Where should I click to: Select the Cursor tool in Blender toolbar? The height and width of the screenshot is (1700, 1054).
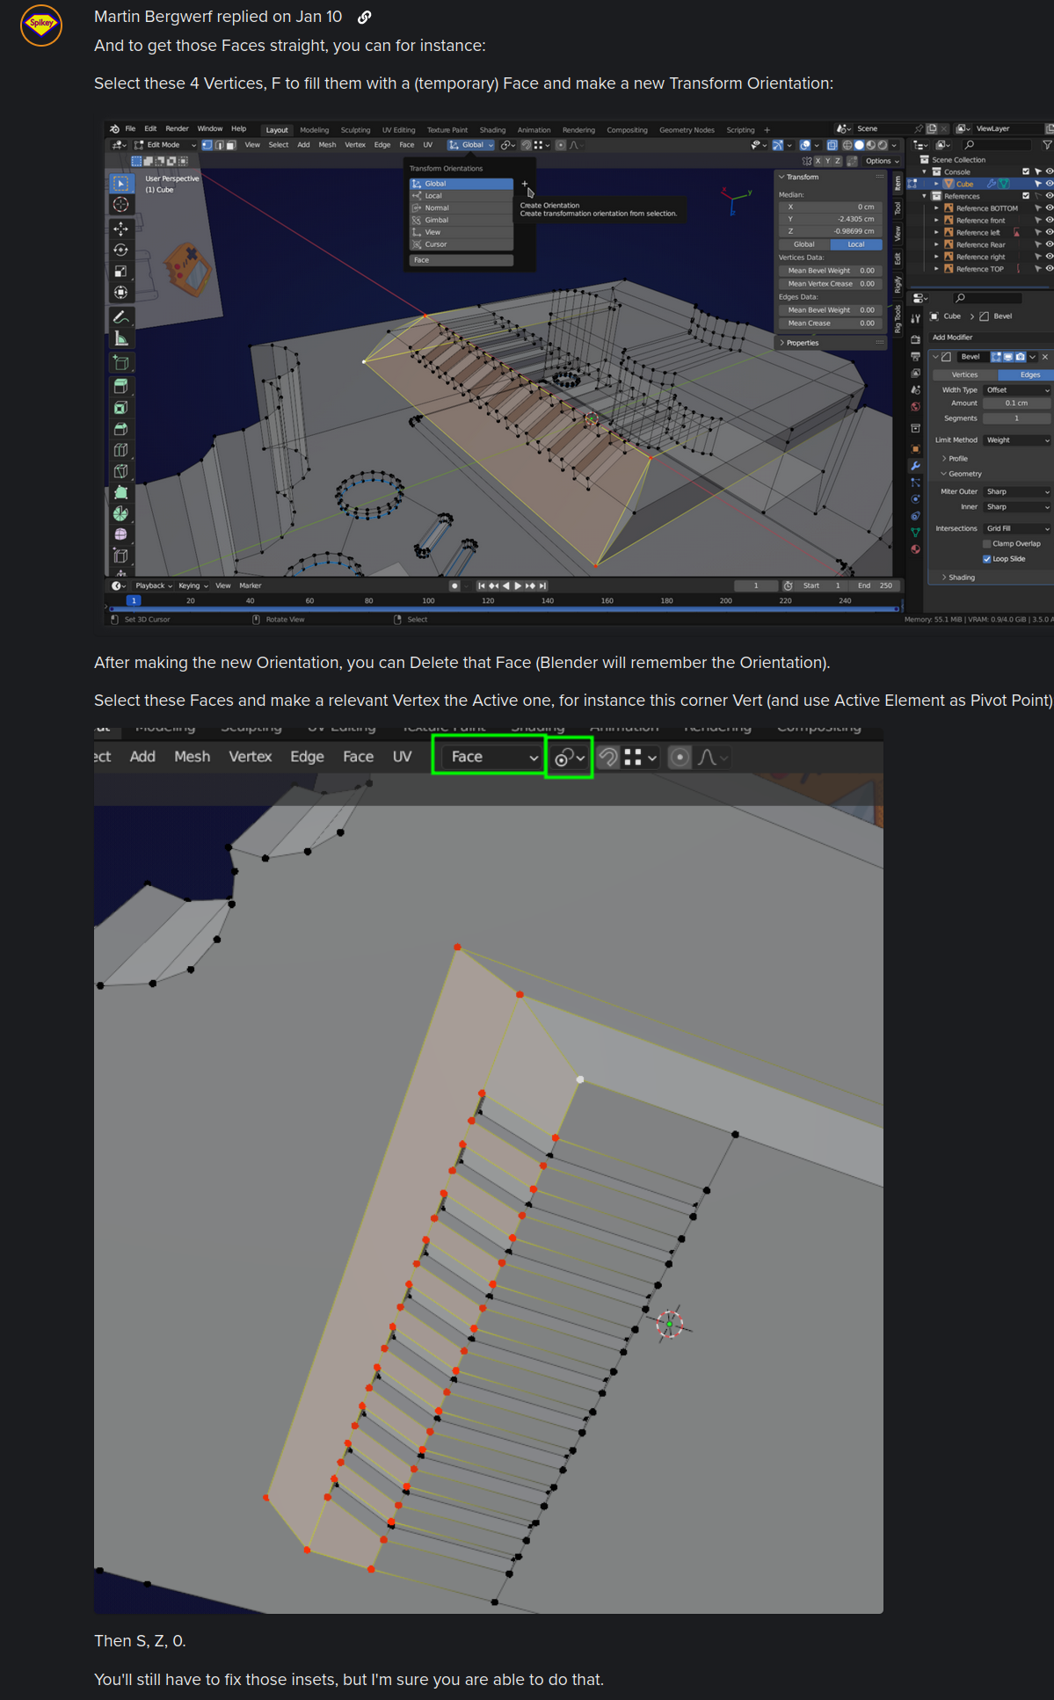121,204
